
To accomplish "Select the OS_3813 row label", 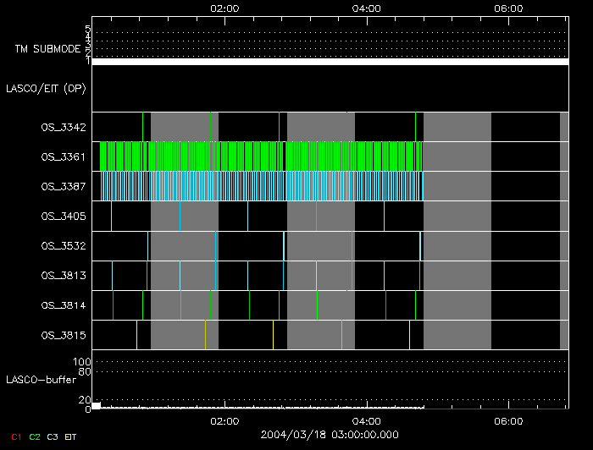I will 64,275.
